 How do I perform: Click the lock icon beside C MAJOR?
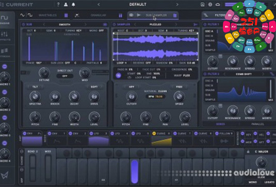click(248, 151)
